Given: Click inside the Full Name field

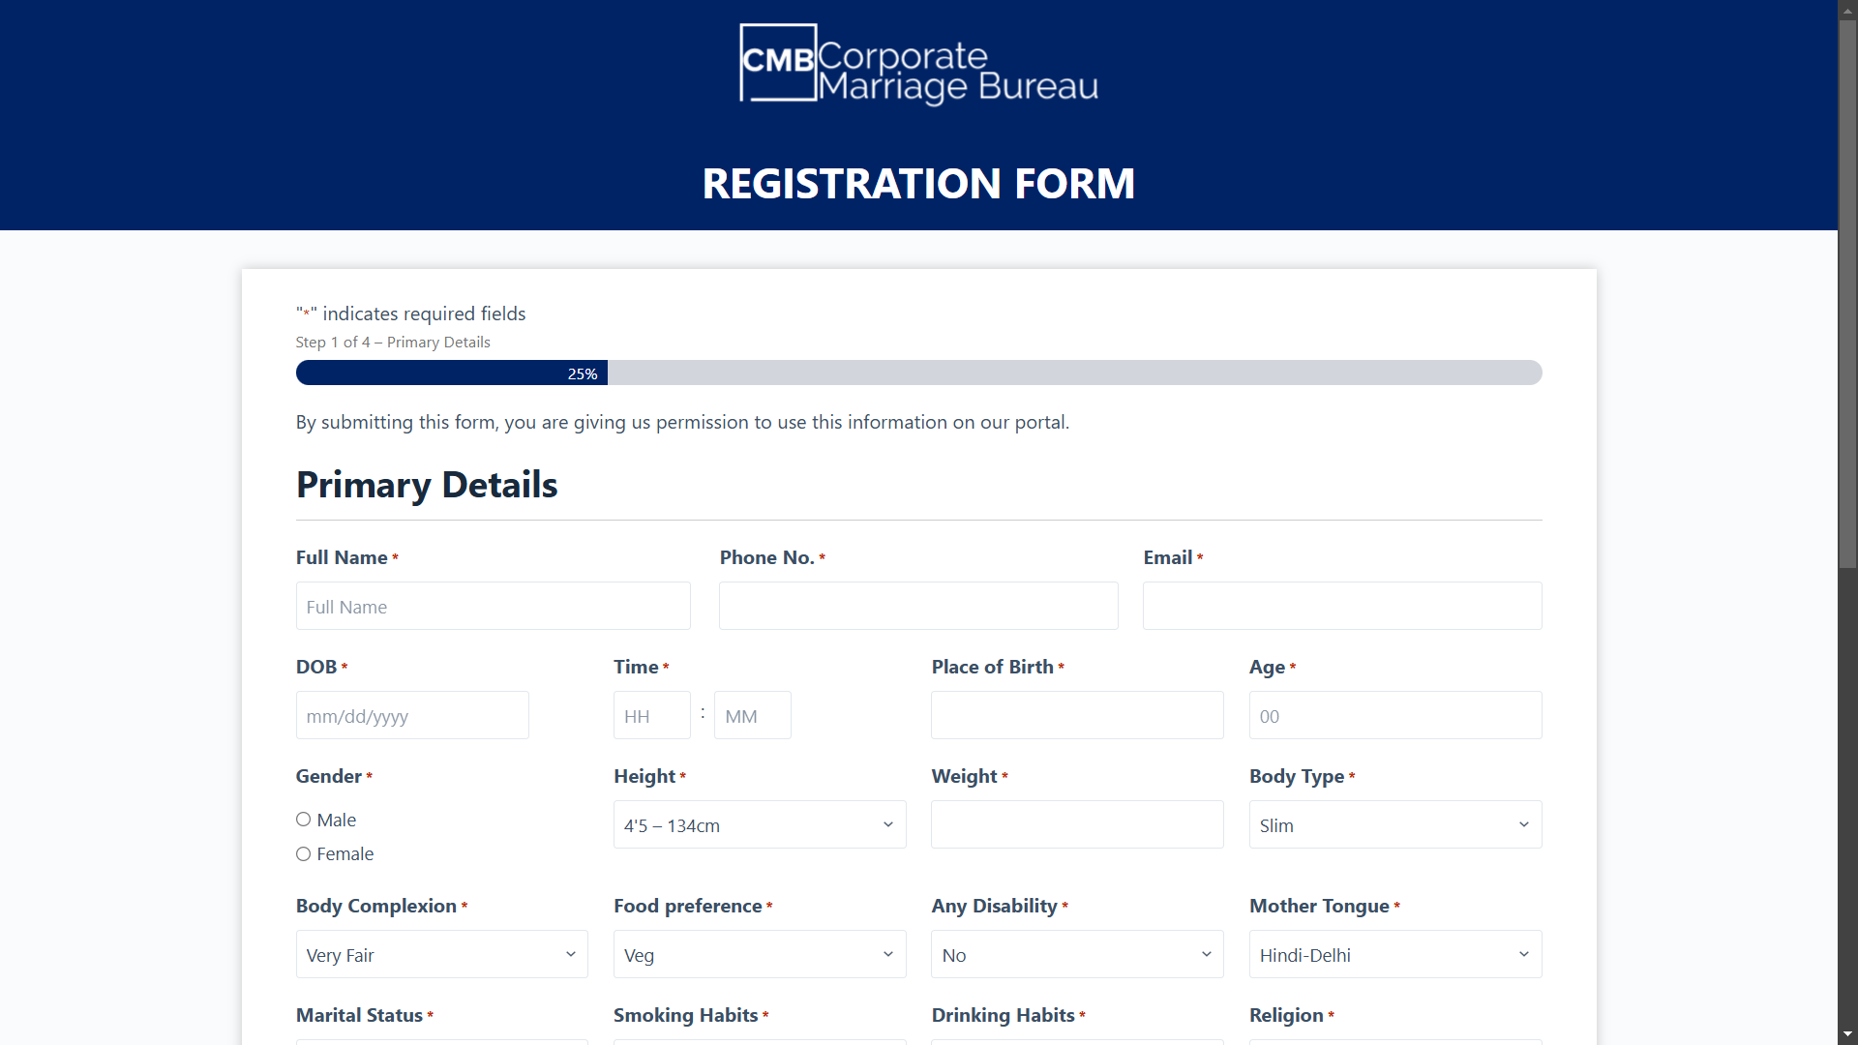Looking at the screenshot, I should pyautogui.click(x=492, y=606).
